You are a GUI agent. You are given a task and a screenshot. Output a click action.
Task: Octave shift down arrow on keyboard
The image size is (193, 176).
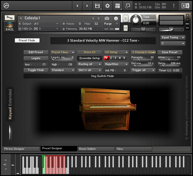[x=6, y=169]
